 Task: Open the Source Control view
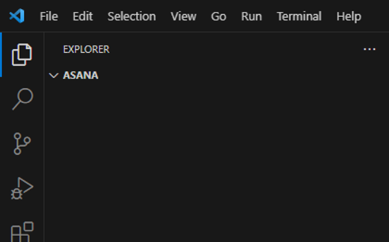22,144
